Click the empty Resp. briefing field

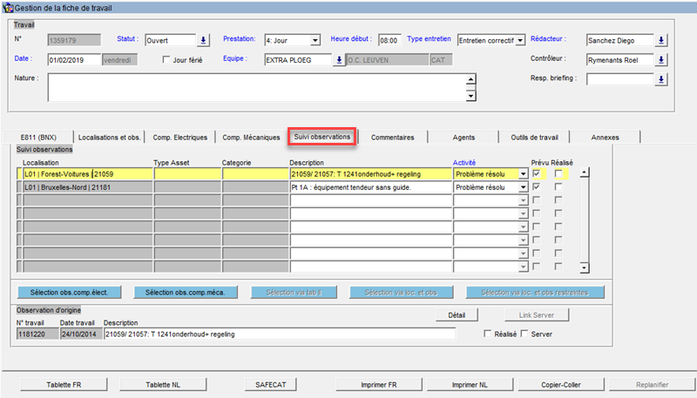click(x=620, y=79)
